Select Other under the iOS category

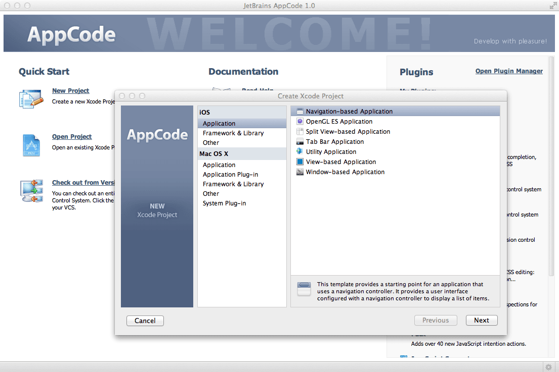tap(242, 143)
